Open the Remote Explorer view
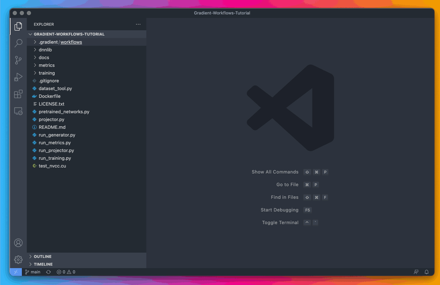 pos(18,111)
